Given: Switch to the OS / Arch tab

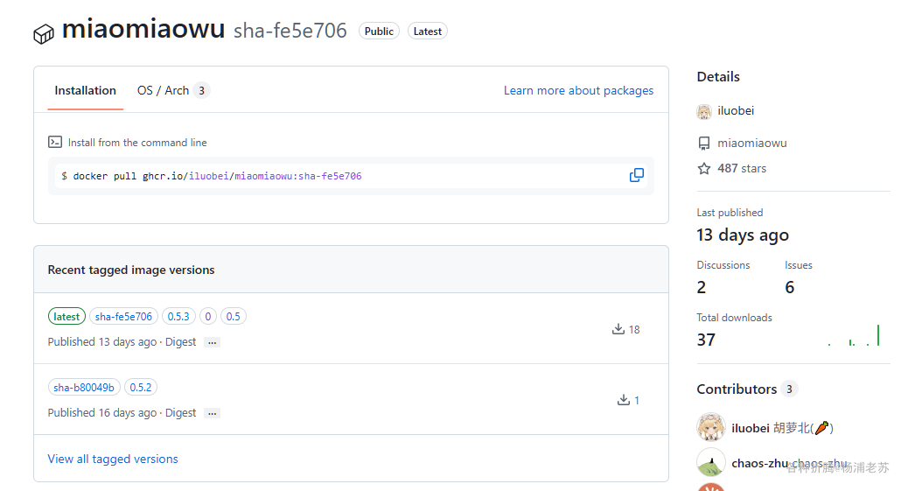Looking at the screenshot, I should (173, 90).
